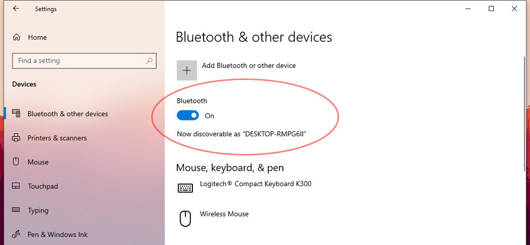Click the back arrow in Settings

(16, 9)
